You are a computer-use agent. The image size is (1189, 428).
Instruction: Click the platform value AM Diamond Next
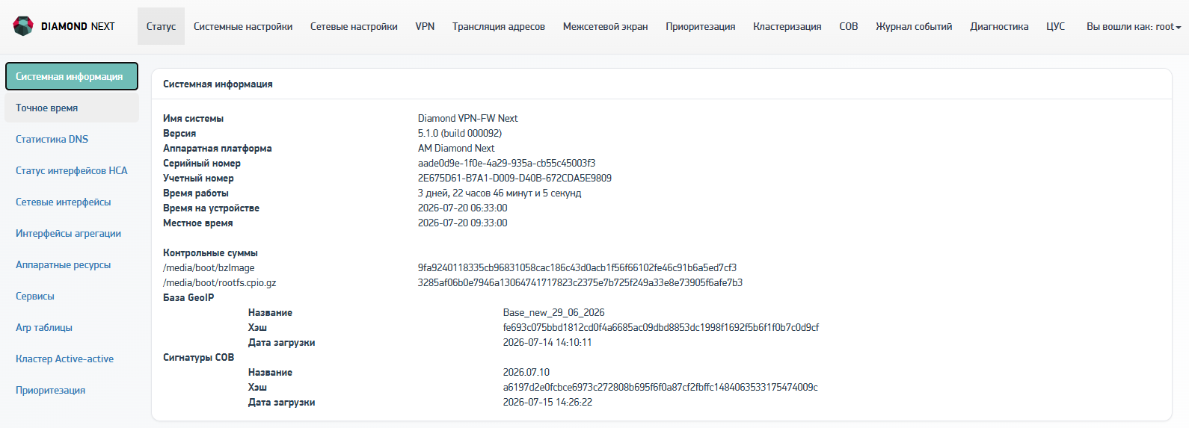456,148
